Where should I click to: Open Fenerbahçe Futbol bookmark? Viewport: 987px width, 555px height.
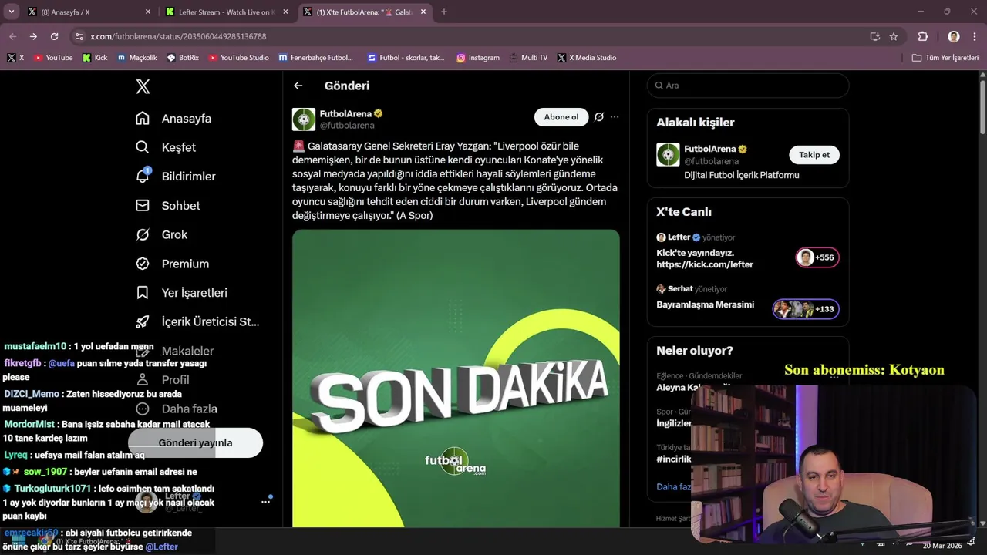pos(316,58)
